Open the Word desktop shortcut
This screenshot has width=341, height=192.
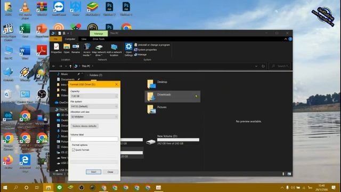[x=25, y=52]
